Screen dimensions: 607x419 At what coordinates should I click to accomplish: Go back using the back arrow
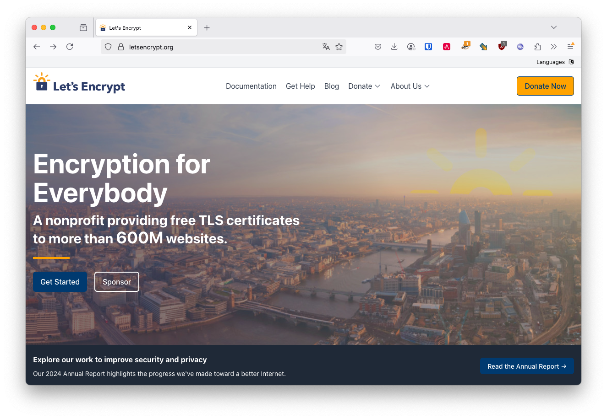click(x=37, y=47)
